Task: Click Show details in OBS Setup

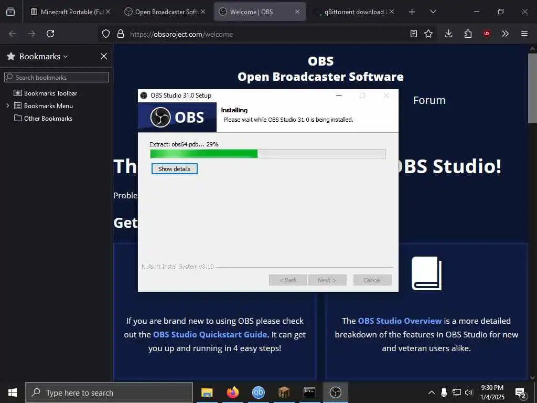Action: (174, 168)
